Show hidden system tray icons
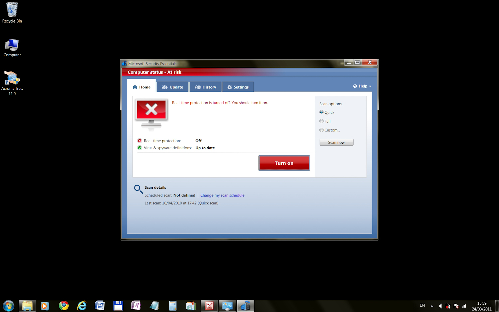The height and width of the screenshot is (312, 499). tap(432, 306)
